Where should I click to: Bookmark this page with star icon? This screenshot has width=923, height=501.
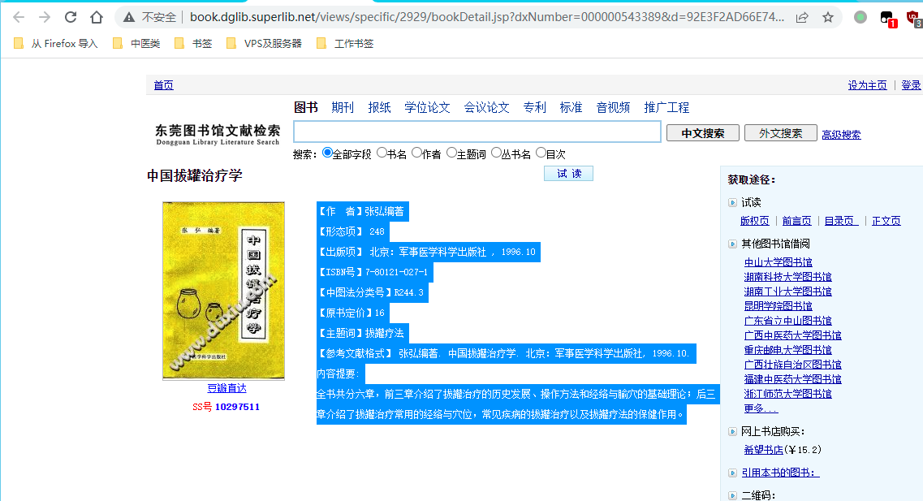pos(828,17)
